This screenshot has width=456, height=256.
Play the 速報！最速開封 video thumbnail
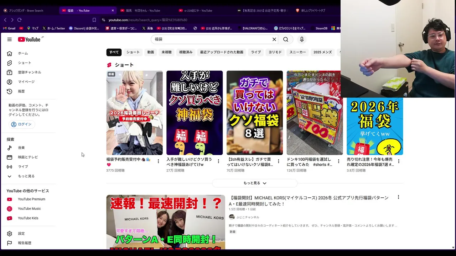point(166,222)
